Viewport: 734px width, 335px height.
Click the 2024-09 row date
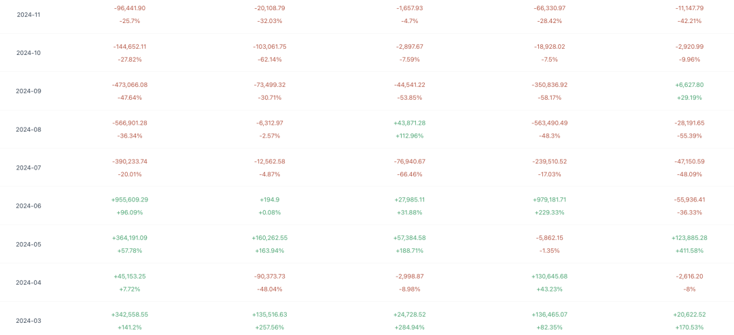[x=29, y=91]
